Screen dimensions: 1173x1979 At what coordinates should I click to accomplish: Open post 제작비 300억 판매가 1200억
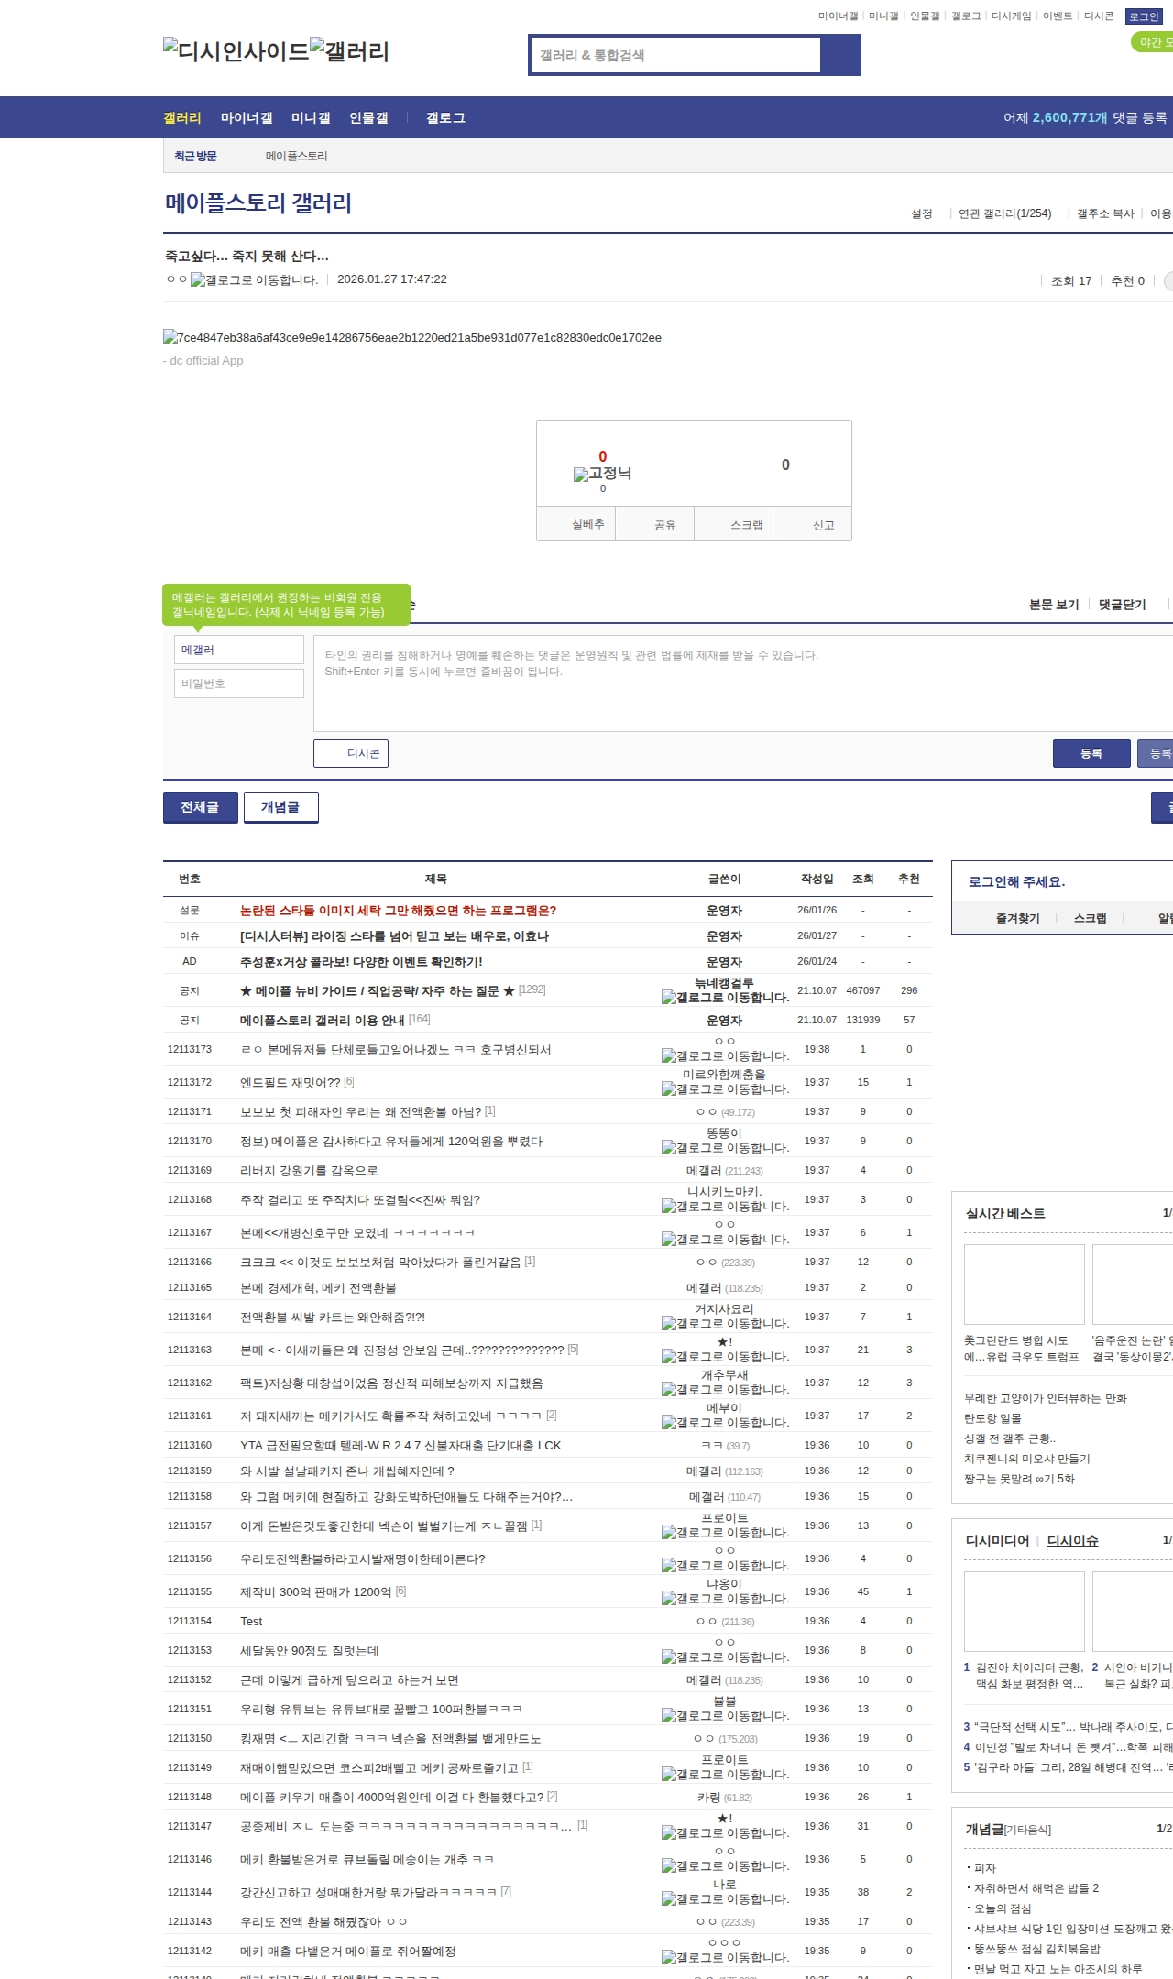[x=316, y=1591]
